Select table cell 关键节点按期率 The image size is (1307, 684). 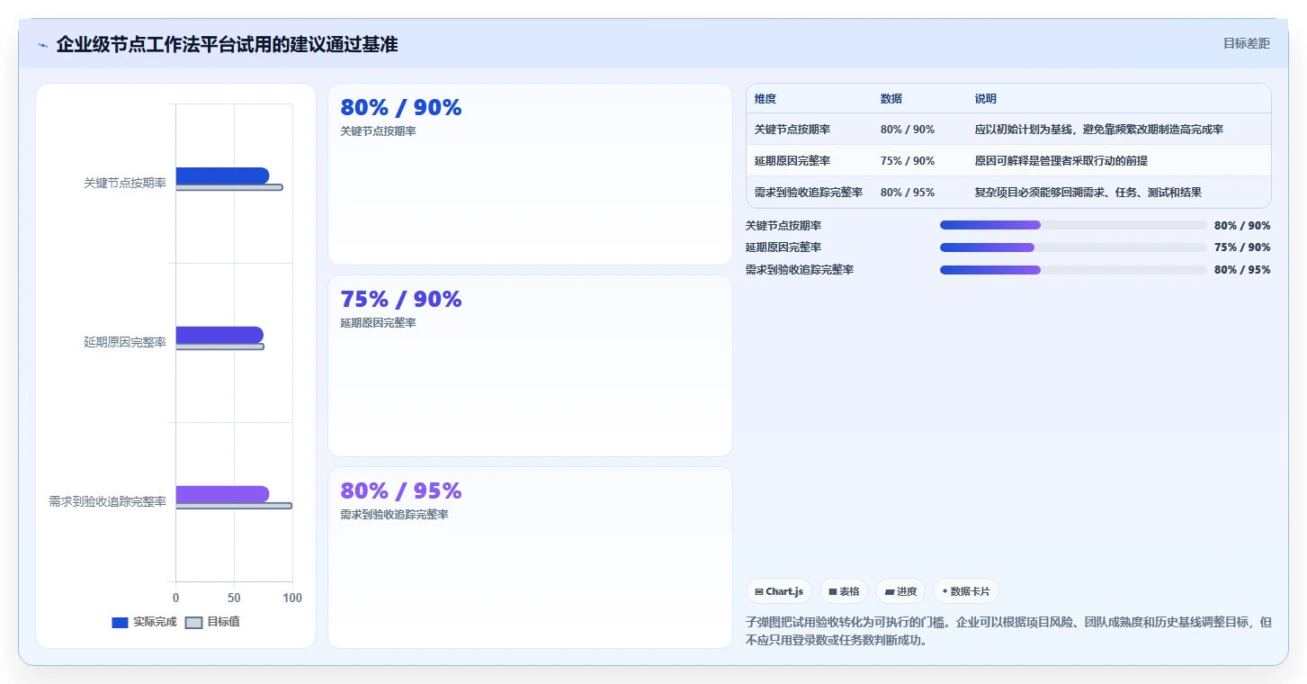click(792, 130)
